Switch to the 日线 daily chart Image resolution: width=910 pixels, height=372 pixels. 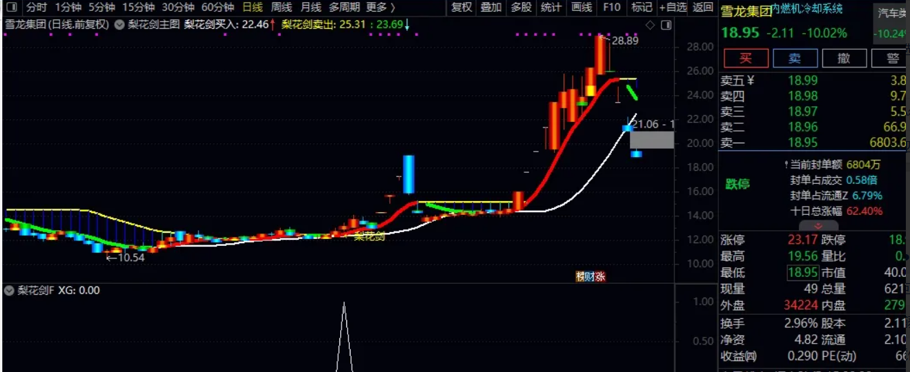pos(253,8)
